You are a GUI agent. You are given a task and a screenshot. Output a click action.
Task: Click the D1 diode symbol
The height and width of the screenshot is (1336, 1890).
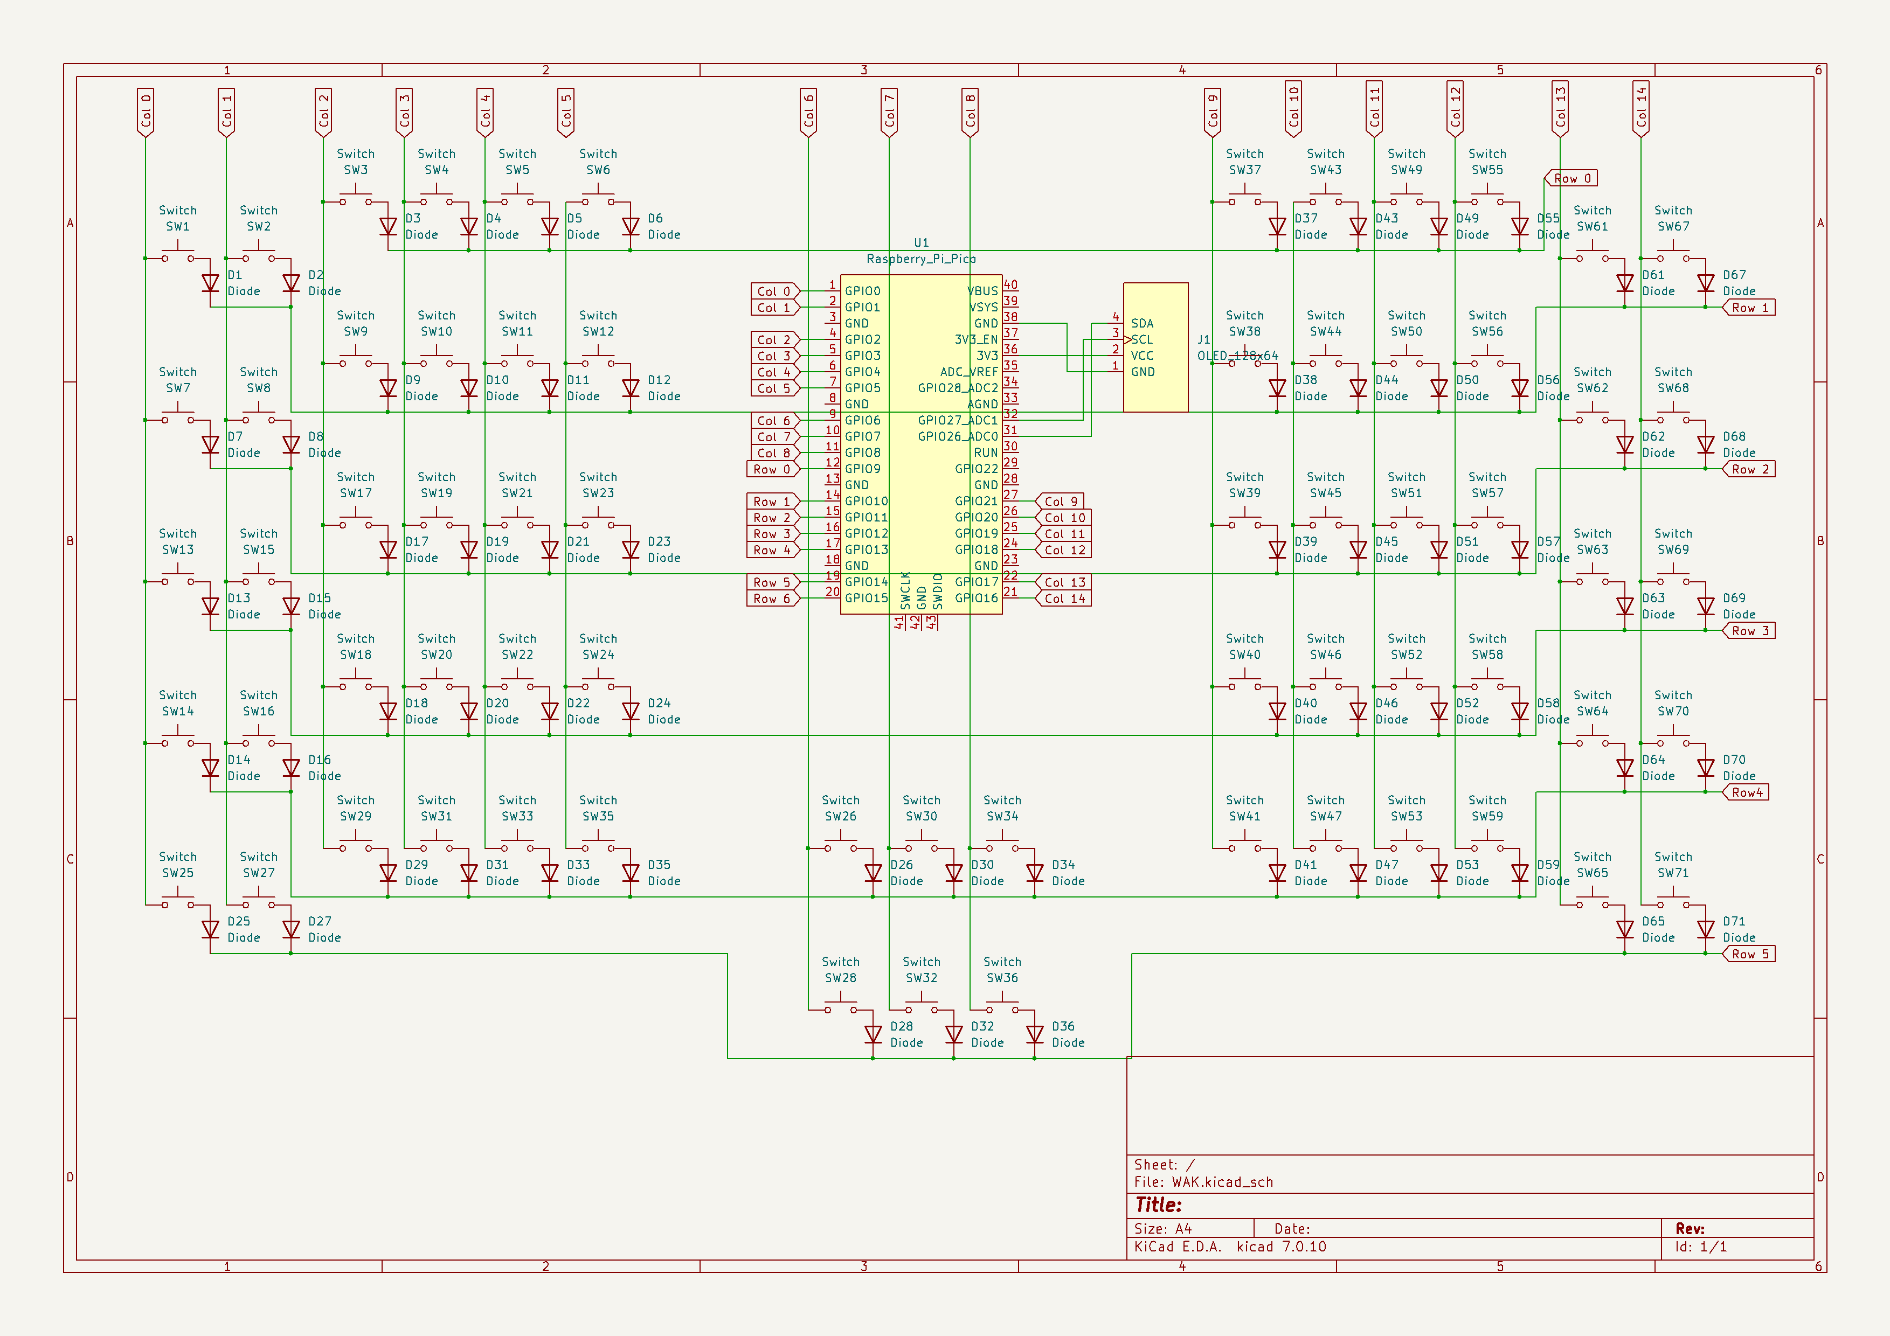211,284
